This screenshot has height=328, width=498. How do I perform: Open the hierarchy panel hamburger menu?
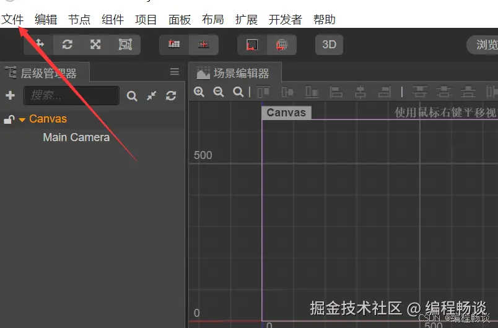tap(175, 72)
